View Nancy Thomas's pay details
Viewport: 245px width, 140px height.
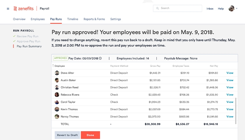pos(230,117)
